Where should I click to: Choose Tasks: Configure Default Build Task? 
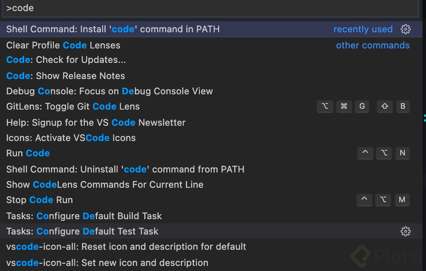click(211, 216)
